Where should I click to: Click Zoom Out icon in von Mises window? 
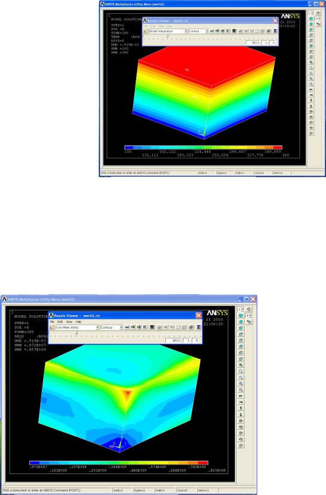(x=241, y=390)
